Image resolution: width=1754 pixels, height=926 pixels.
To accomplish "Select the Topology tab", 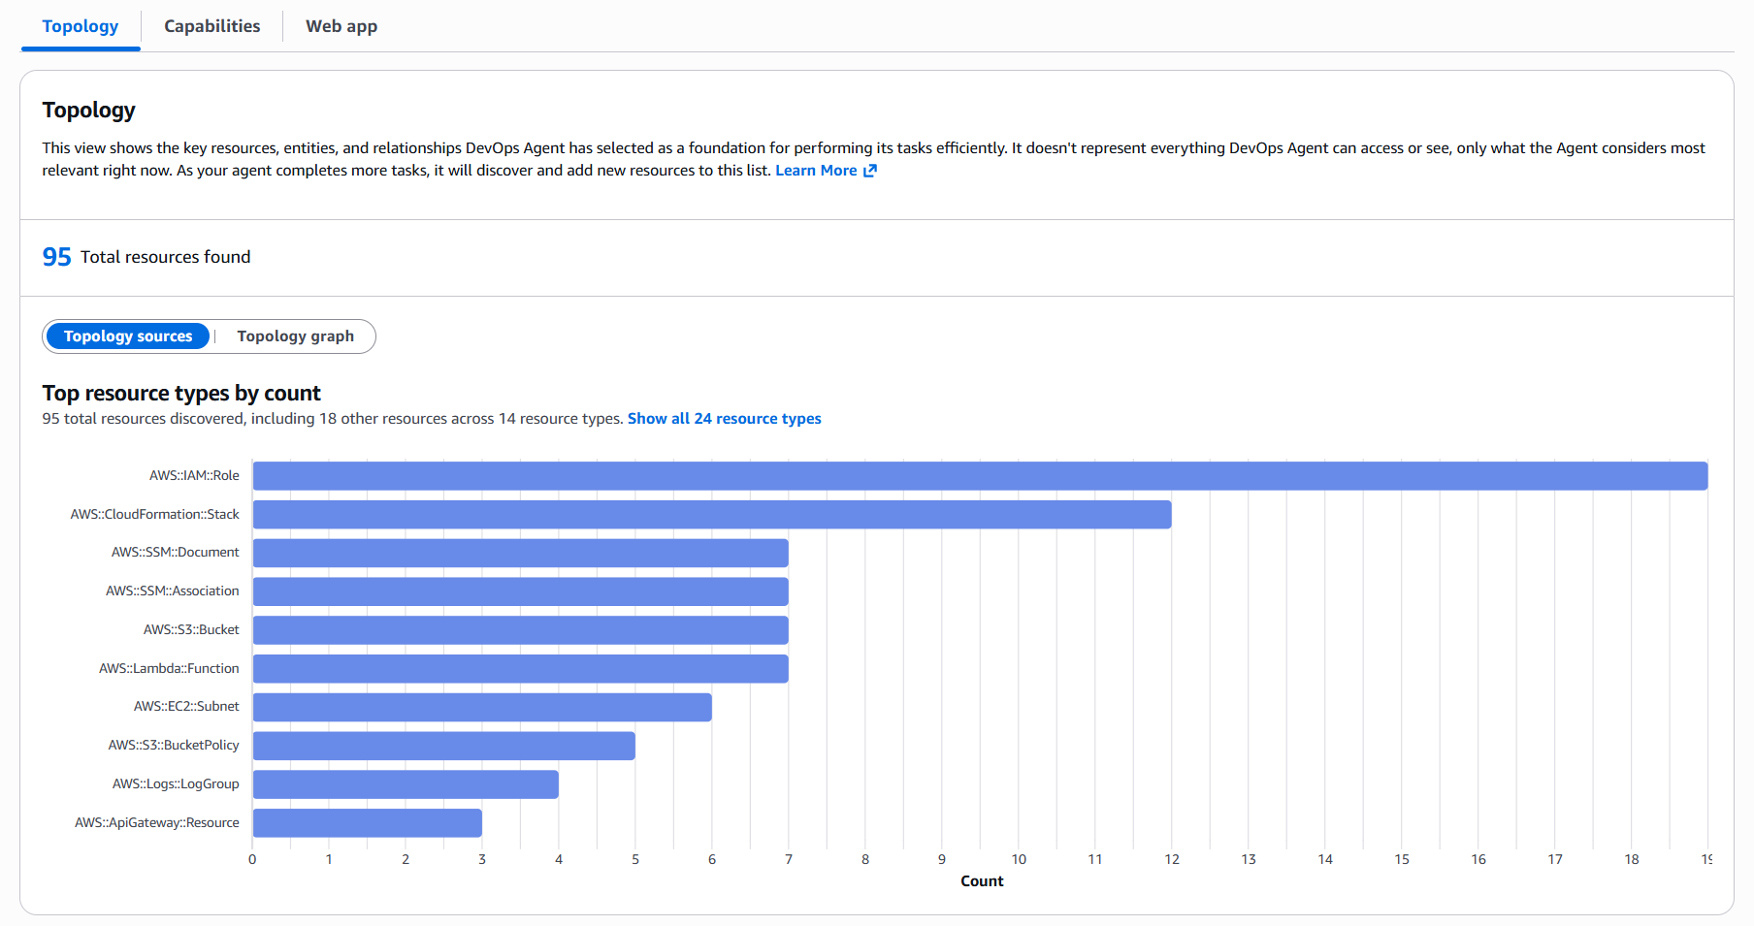I will [x=81, y=26].
